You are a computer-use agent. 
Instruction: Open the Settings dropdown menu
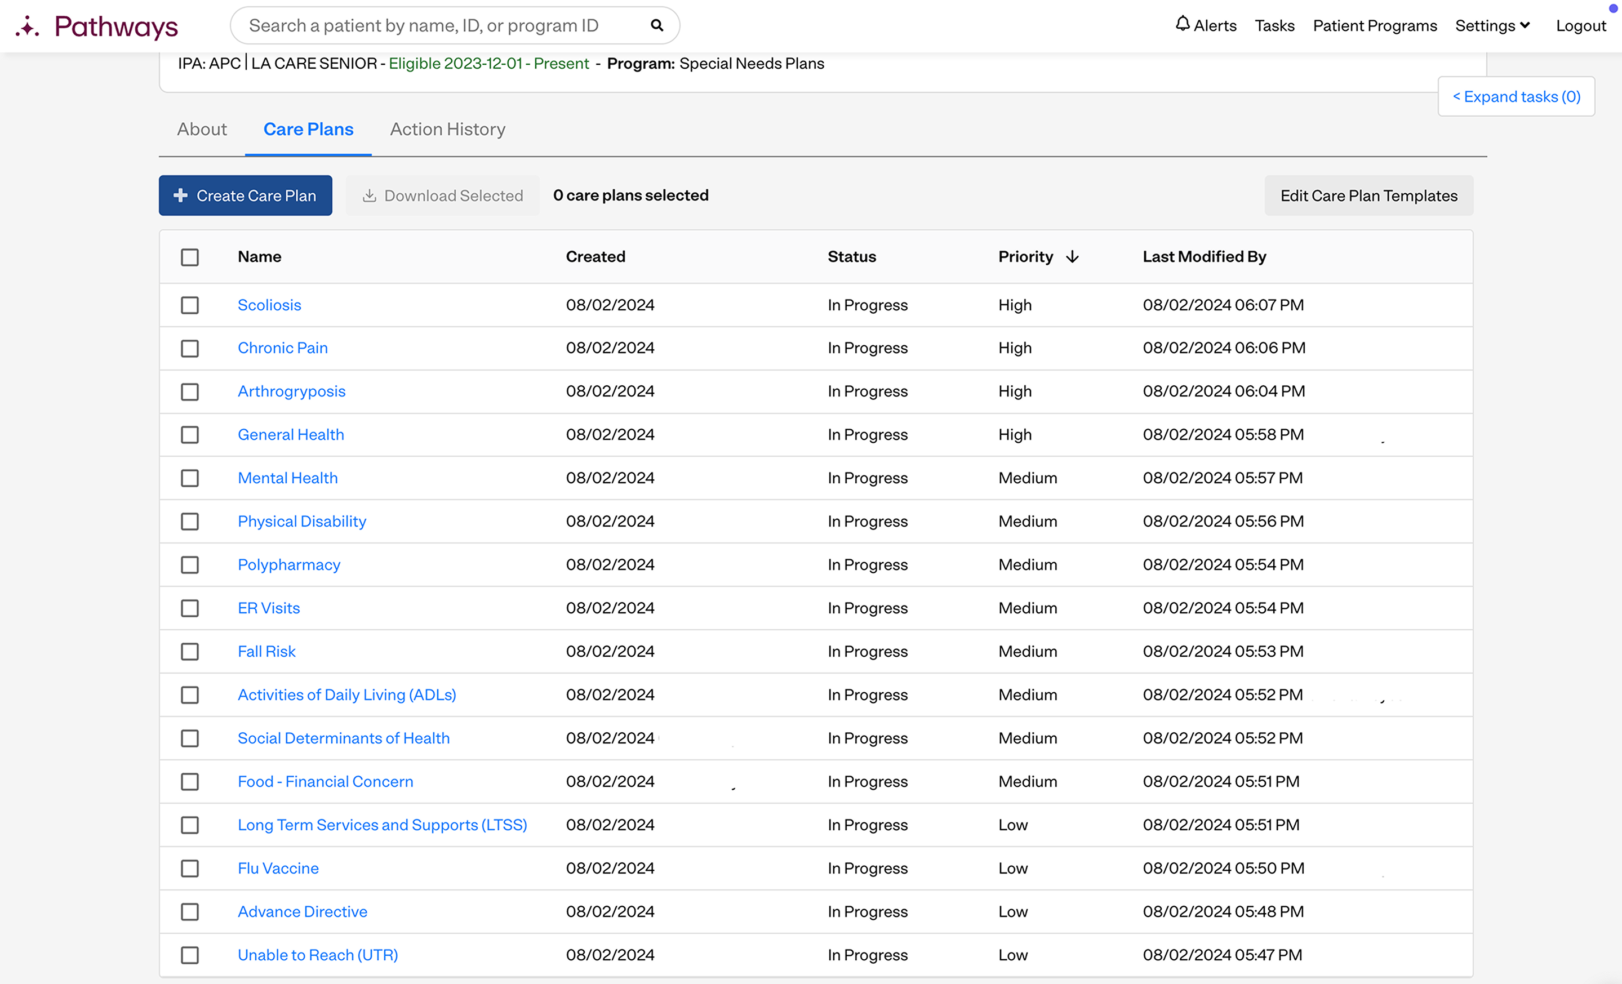point(1492,26)
